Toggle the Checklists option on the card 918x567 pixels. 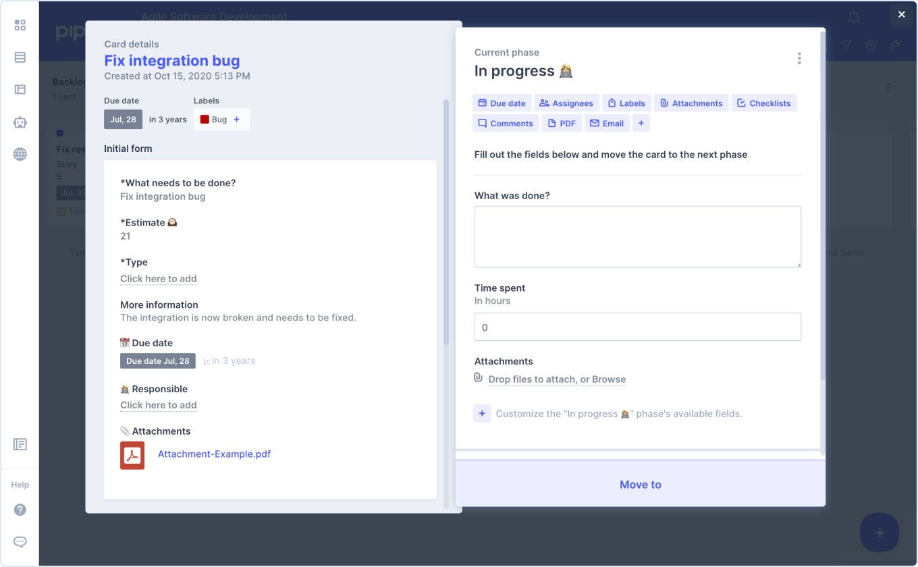pos(763,103)
